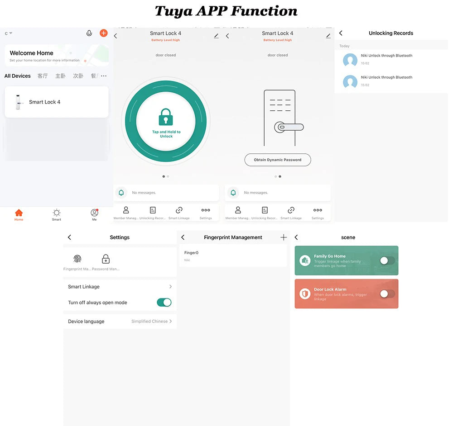This screenshot has width=453, height=426.
Task: Enable the Door Lock Alarm scene
Action: pyautogui.click(x=387, y=293)
